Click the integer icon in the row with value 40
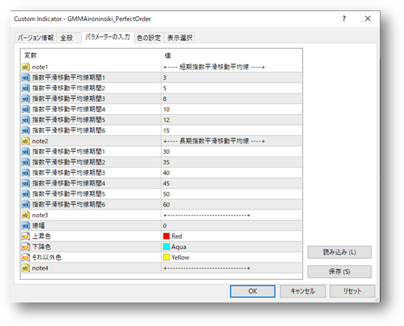404x326 pixels. coord(25,173)
